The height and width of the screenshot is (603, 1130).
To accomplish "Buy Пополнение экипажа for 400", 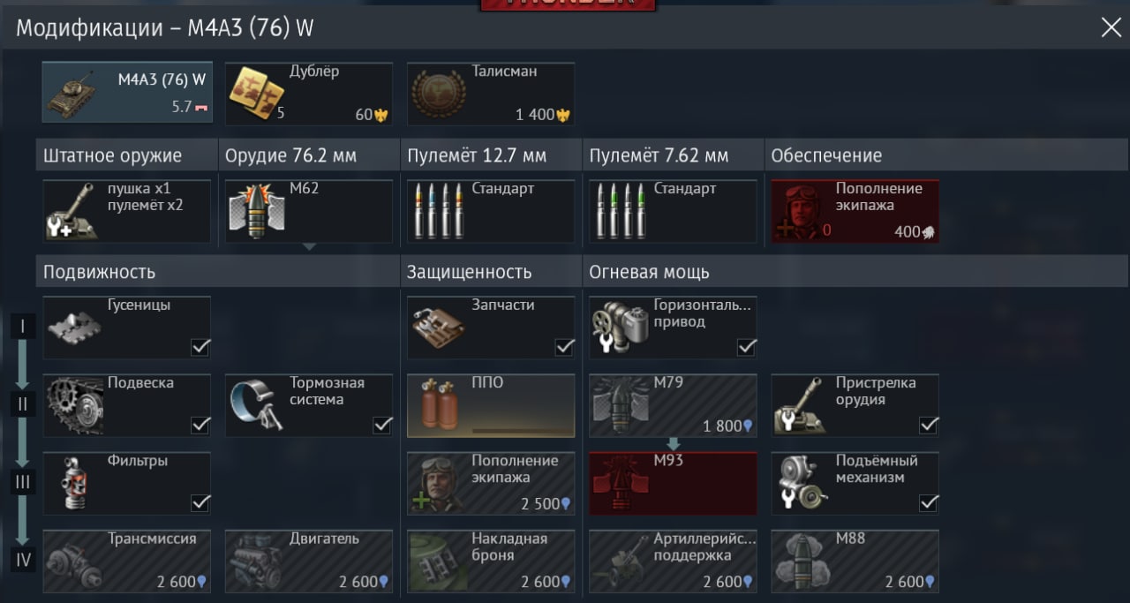I will pos(855,212).
